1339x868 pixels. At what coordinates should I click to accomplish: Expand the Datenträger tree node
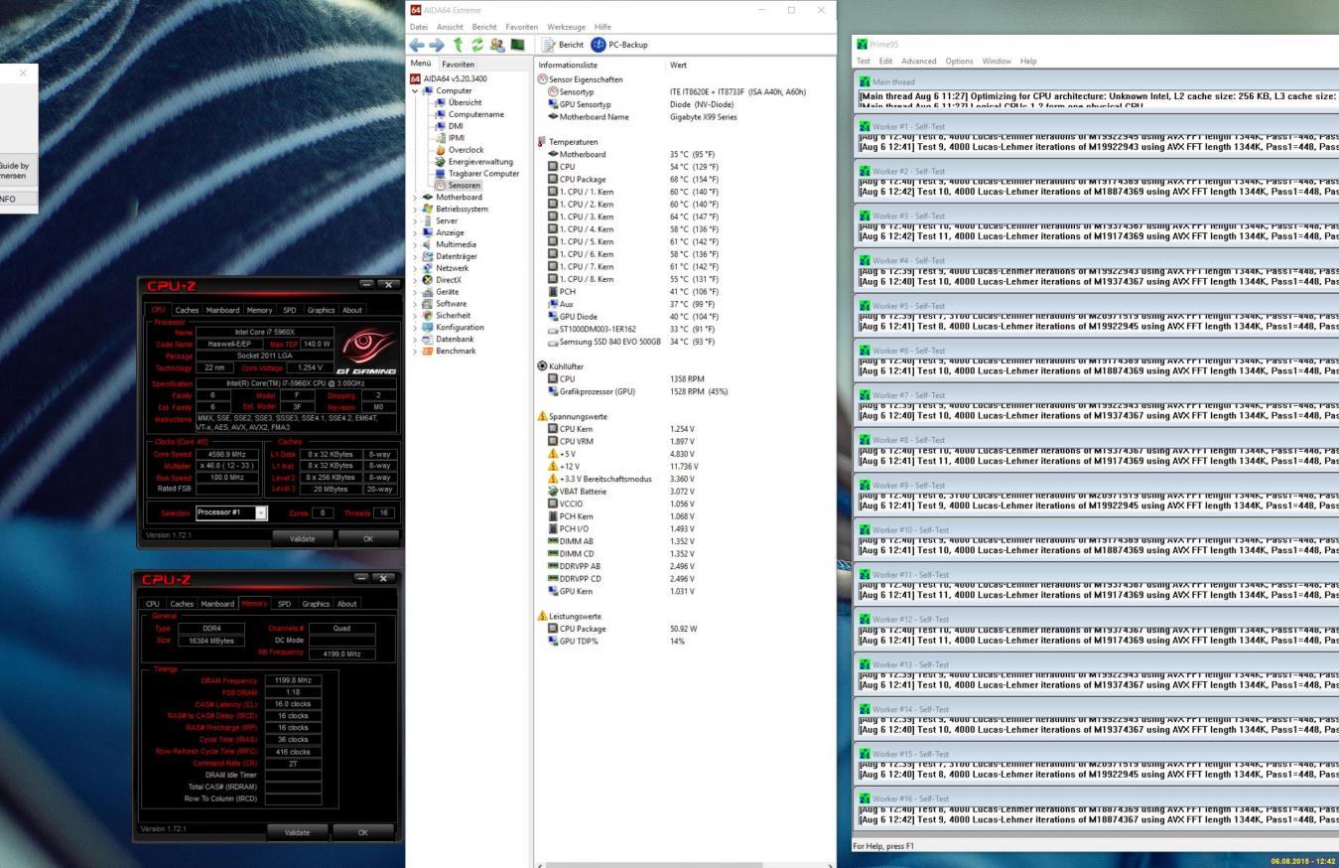[x=415, y=256]
